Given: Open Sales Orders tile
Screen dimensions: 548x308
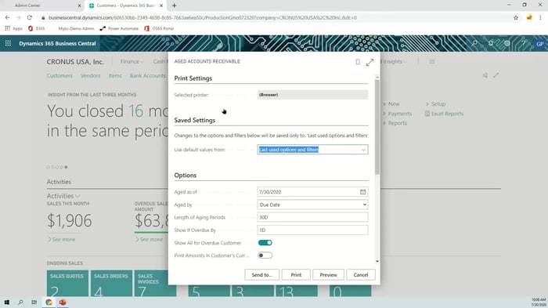Looking at the screenshot, I should tap(111, 284).
